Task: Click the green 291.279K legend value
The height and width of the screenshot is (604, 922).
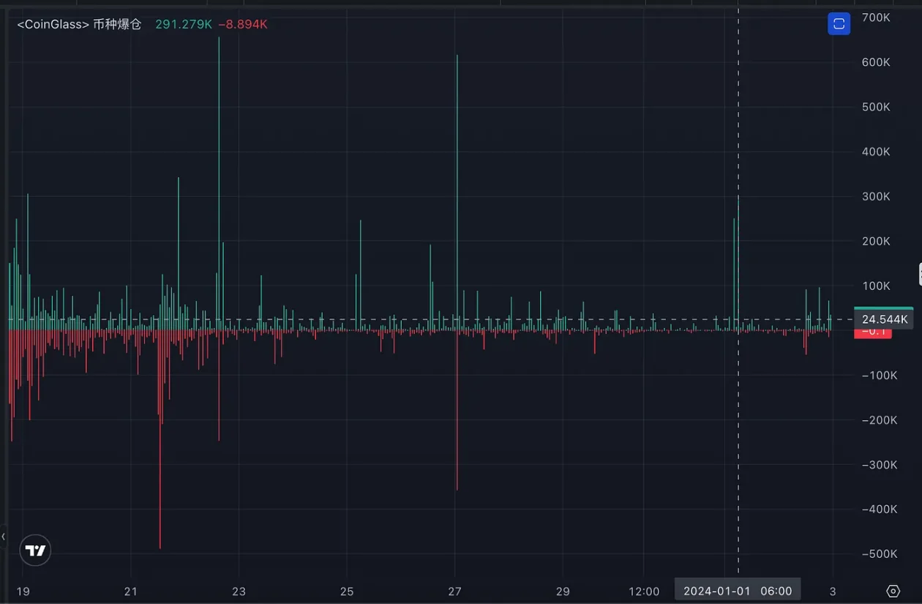Action: point(184,24)
